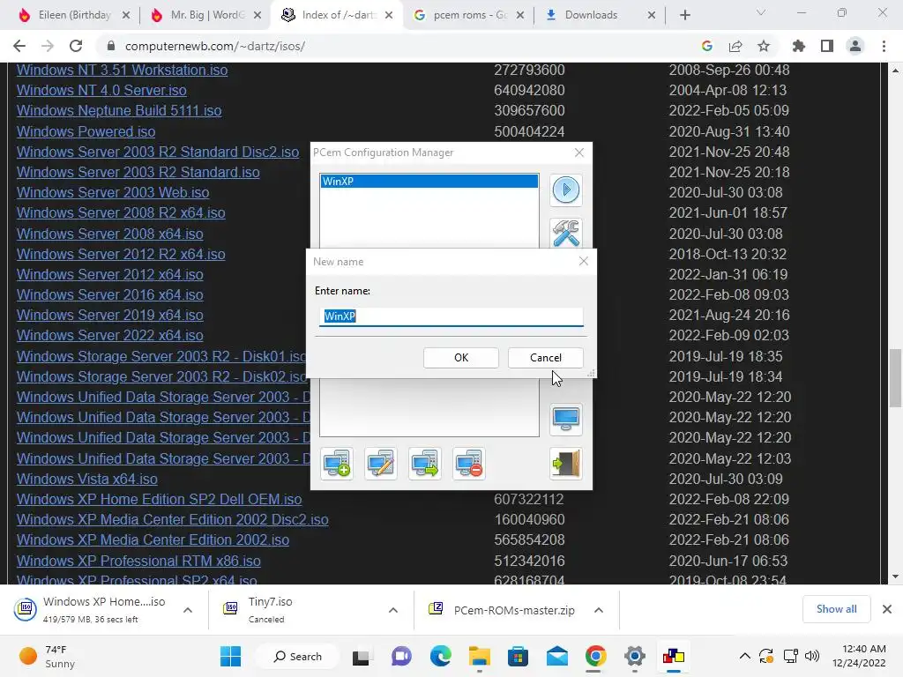
Task: Click Cancel in New name dialog
Action: [x=545, y=358]
